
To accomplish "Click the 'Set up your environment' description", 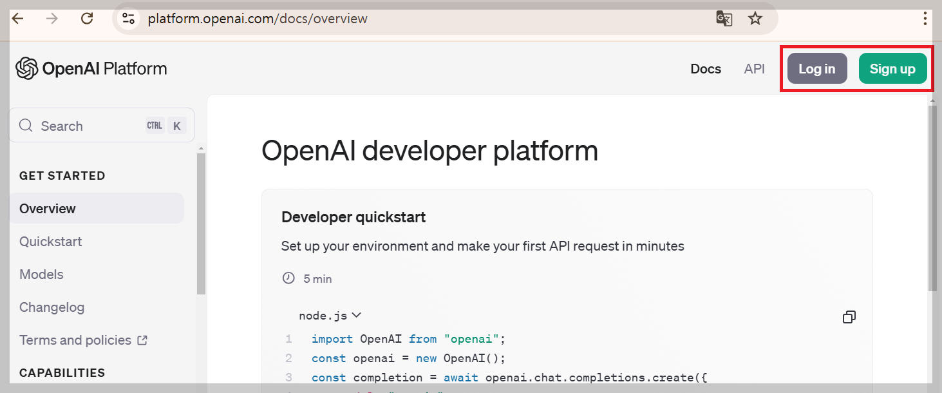I will coord(482,246).
